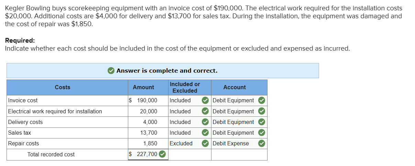Open Included/Excluded dropdown for Invoice cost
The image size is (415, 166).
[184, 101]
